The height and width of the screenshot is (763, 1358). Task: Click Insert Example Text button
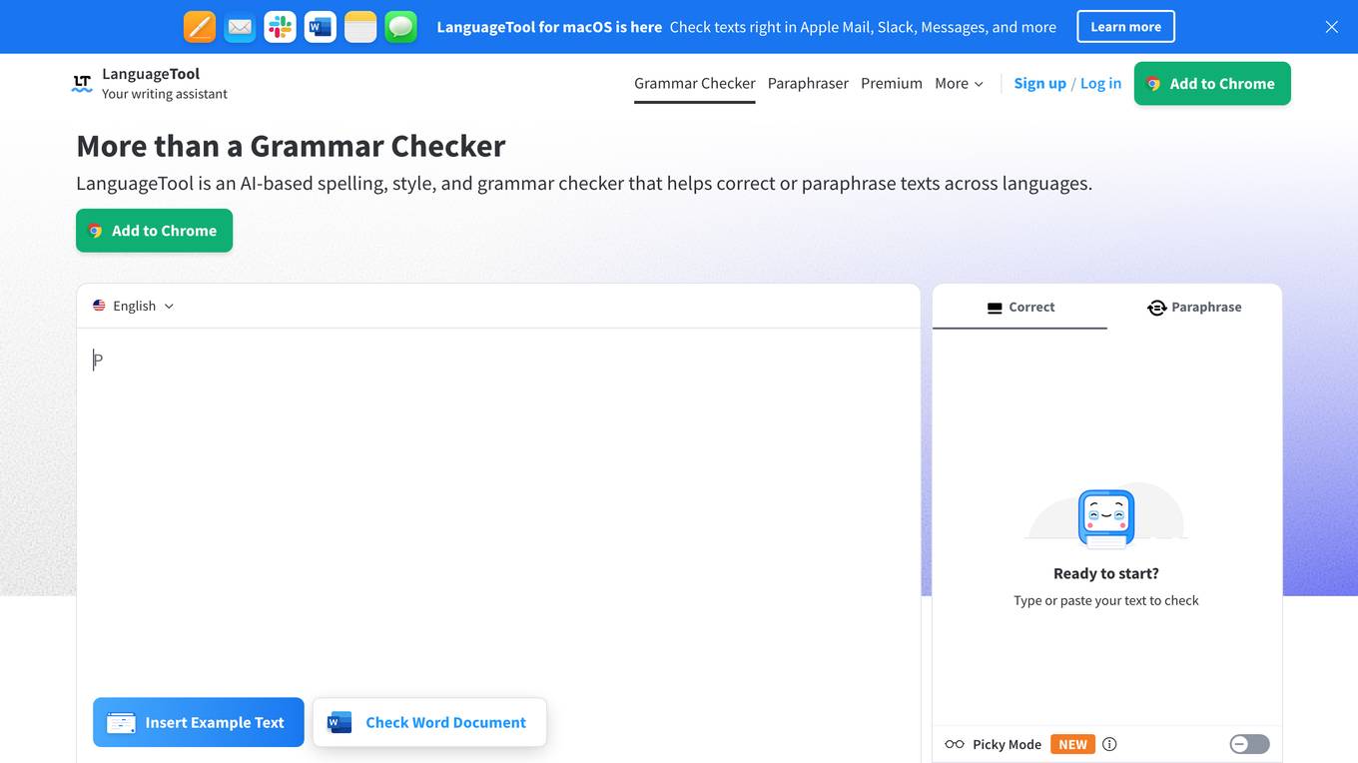click(199, 722)
